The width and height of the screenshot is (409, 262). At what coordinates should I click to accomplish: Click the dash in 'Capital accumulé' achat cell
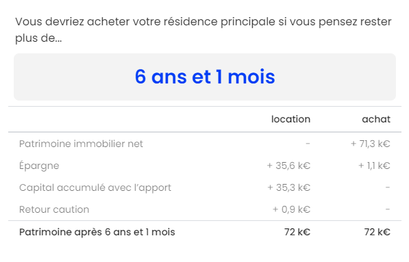[388, 187]
